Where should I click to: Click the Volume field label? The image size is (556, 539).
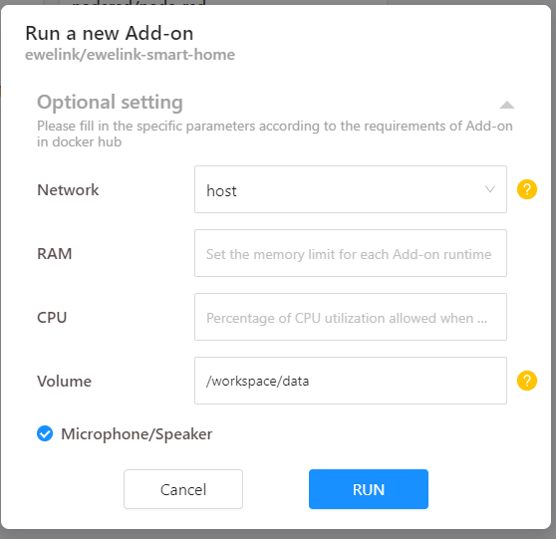65,382
